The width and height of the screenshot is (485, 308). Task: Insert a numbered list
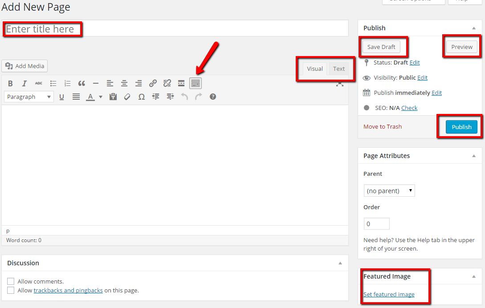67,83
